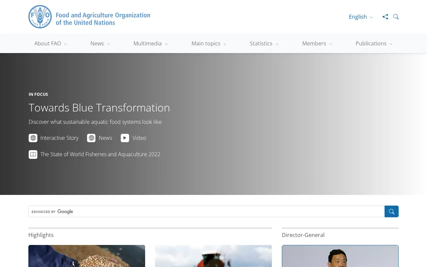
Task: Click the book icon for Fisheries report
Action: tap(33, 154)
